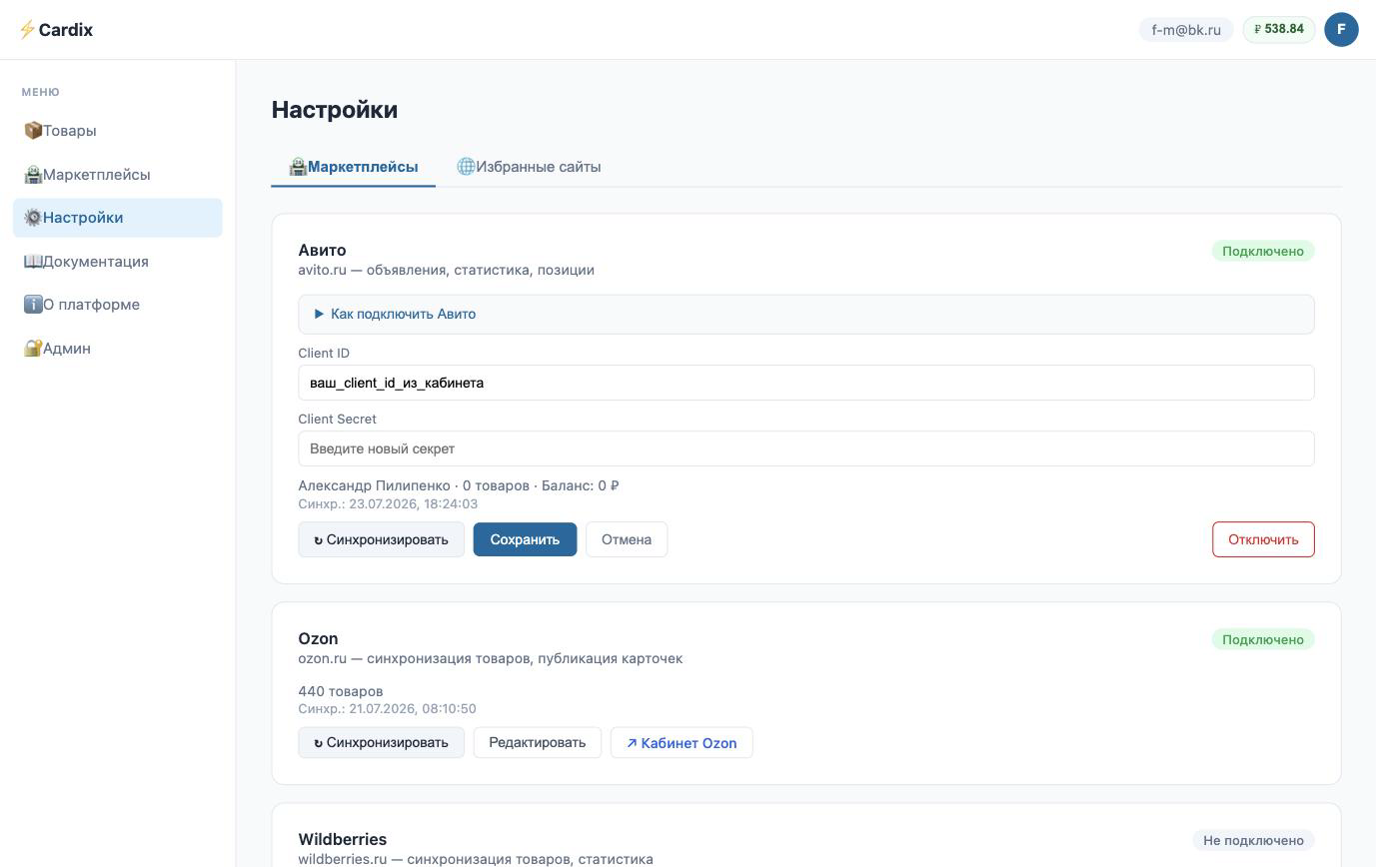The height and width of the screenshot is (867, 1376).
Task: Click the store icon on the Маркетплейсы tab
Action: click(x=298, y=167)
